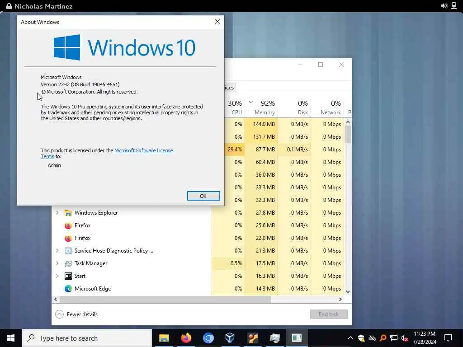Sort processes by CPU column
The image size is (463, 347).
pos(235,108)
